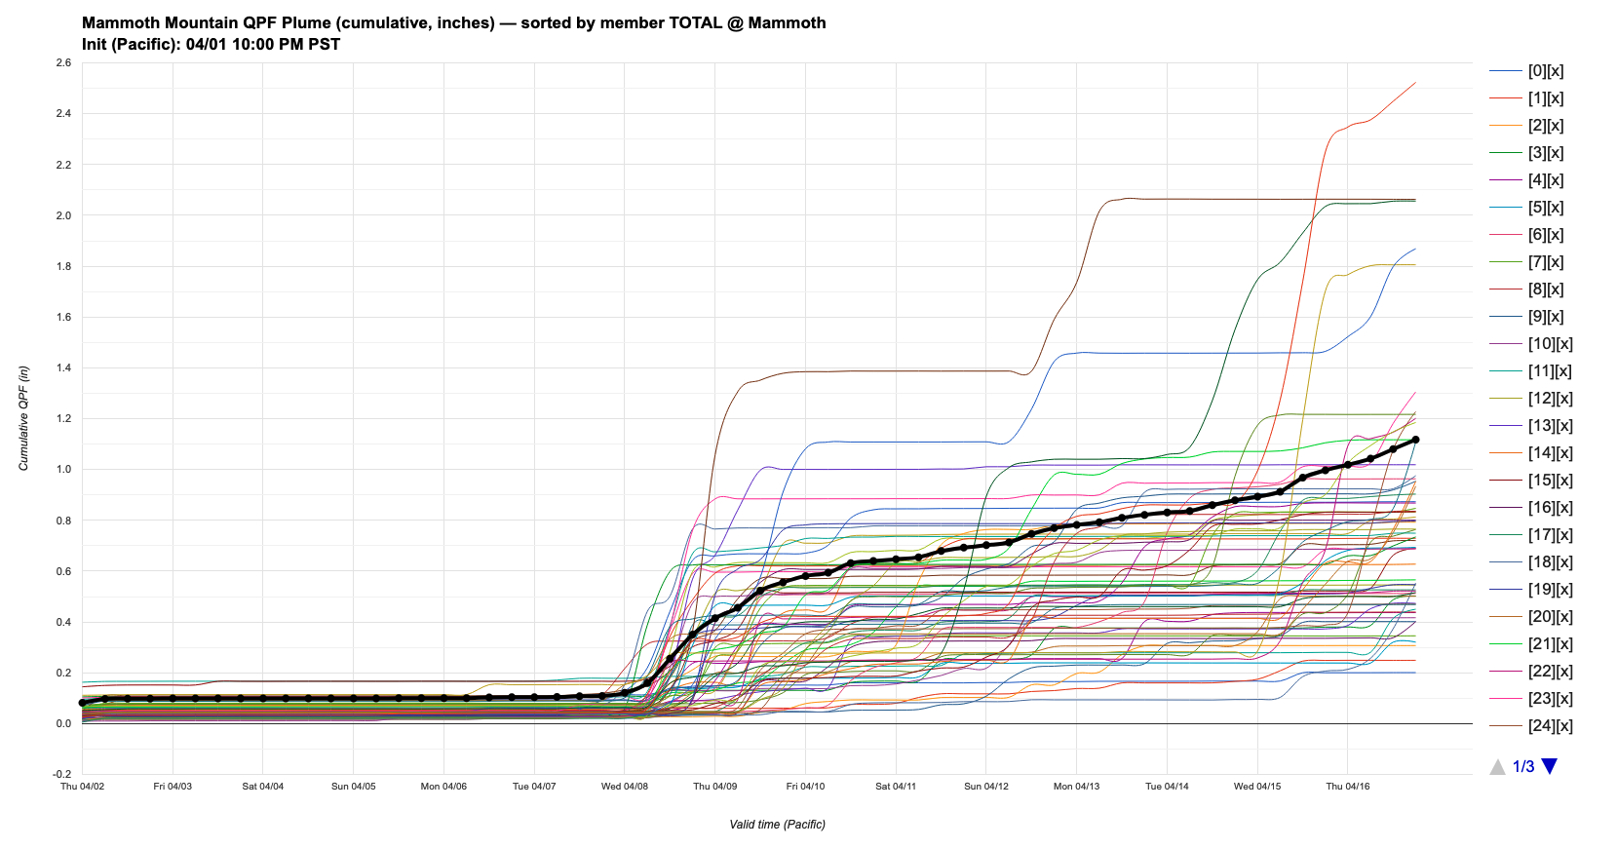Select legend entry [3][x]
This screenshot has width=1617, height=849.
(x=1526, y=153)
